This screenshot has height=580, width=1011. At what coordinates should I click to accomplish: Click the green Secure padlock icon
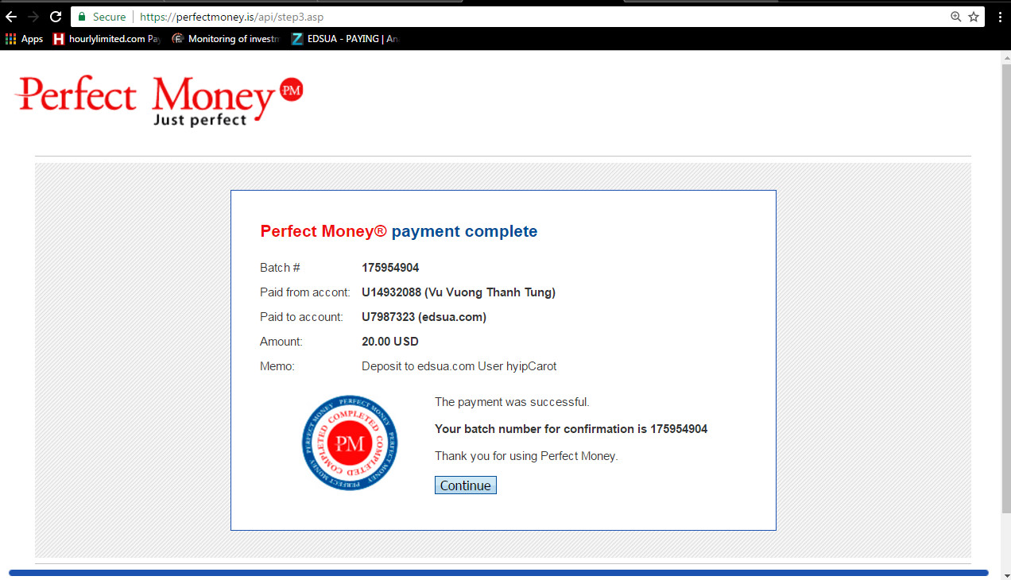click(82, 17)
